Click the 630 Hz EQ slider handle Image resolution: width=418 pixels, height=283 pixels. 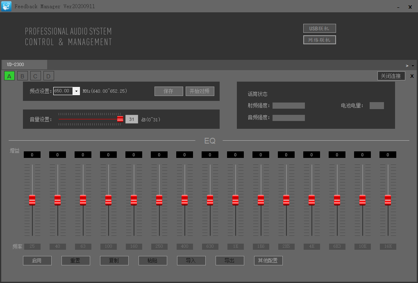coord(210,200)
